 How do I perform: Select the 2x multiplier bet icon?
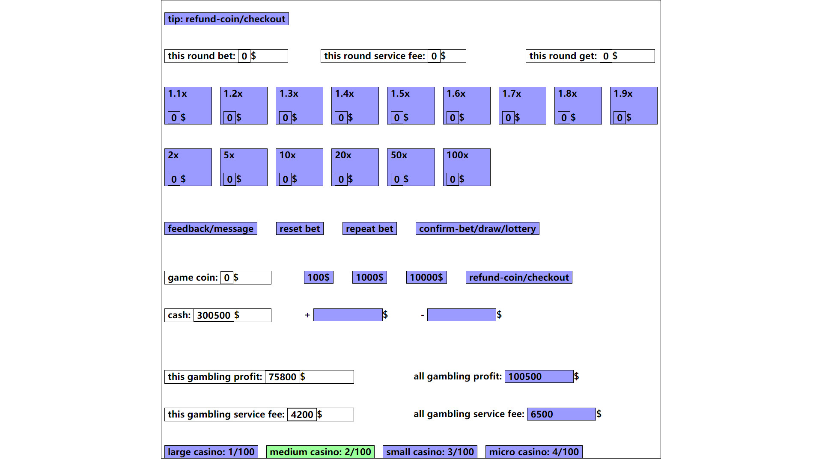(188, 166)
